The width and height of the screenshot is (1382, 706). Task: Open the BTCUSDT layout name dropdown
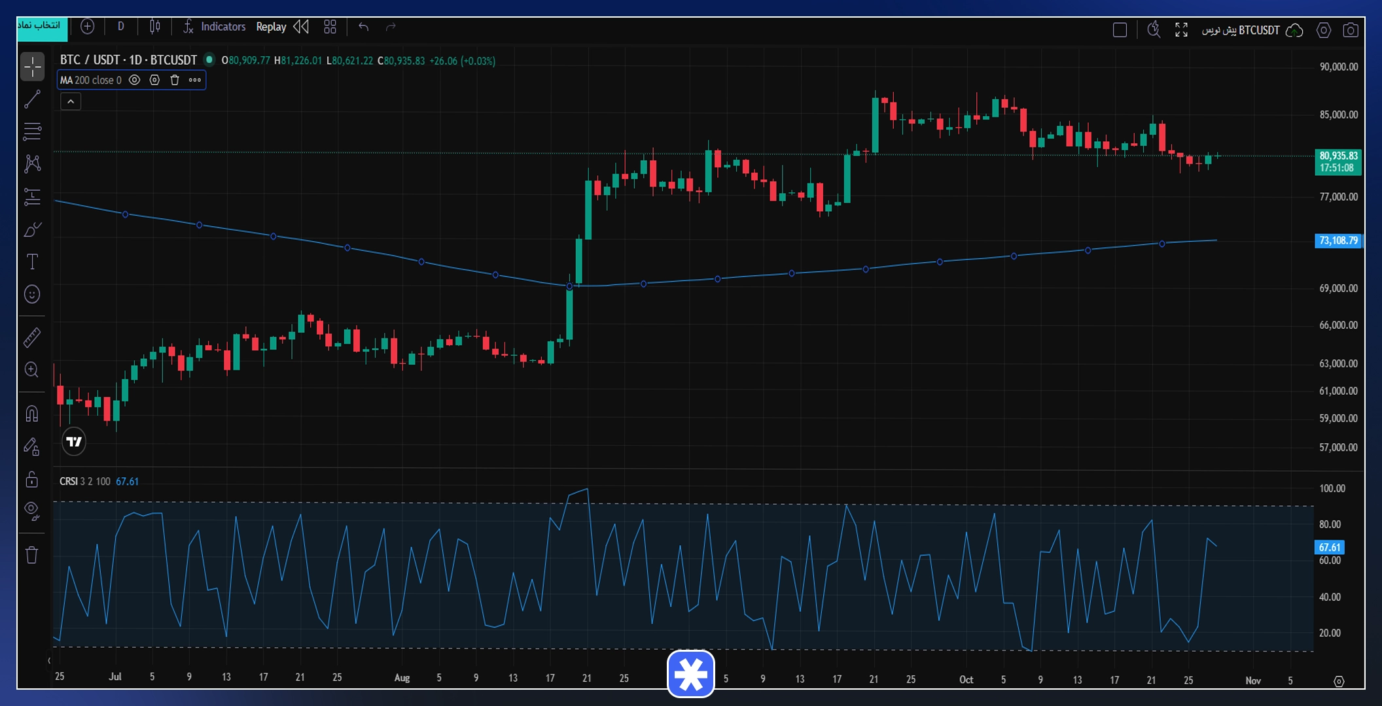[1241, 30]
